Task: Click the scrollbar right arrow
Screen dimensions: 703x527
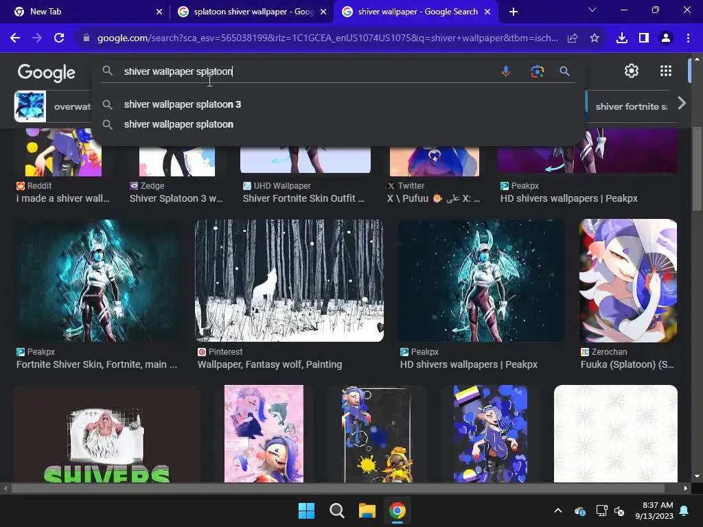Action: (686, 488)
